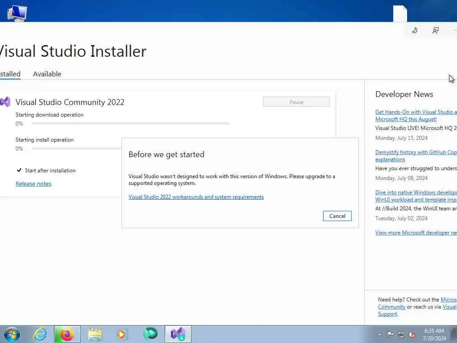The height and width of the screenshot is (343, 457).
Task: Select the blank file icon on desktop
Action: click(x=400, y=13)
